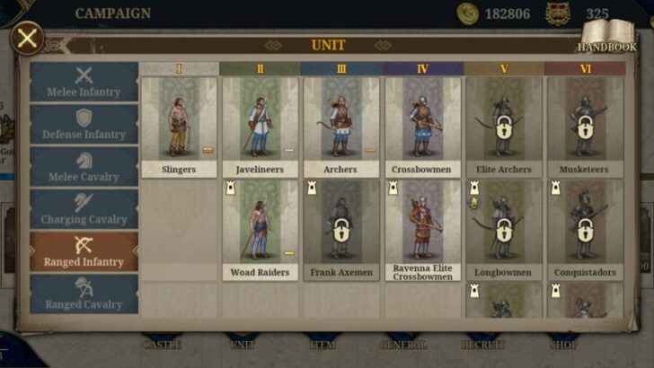Screen dimensions: 654x368
Task: Choose the Charging Cavalry category
Action: coord(84,210)
